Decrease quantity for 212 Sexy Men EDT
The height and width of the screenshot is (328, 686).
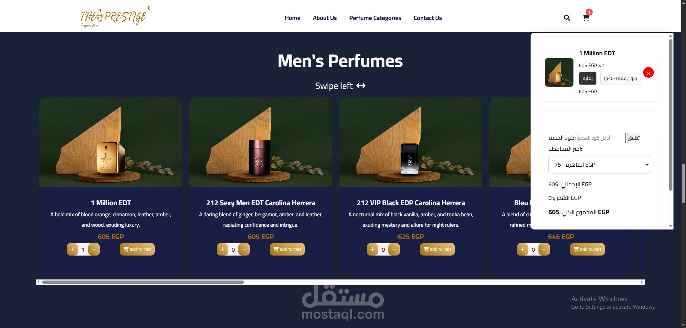(244, 249)
